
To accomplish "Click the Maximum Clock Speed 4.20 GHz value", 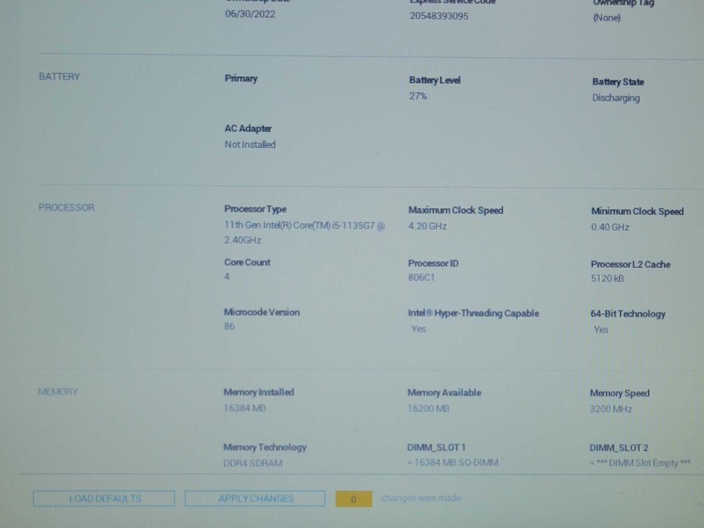I will [x=427, y=226].
